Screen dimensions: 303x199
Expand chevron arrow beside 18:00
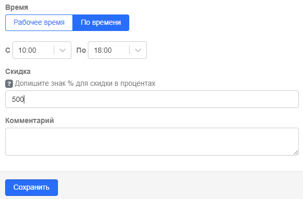pos(138,51)
